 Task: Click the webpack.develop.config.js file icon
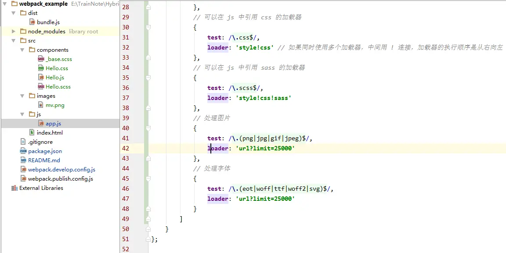[23, 170]
